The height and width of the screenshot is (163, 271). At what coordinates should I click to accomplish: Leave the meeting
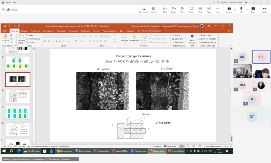(264, 10)
